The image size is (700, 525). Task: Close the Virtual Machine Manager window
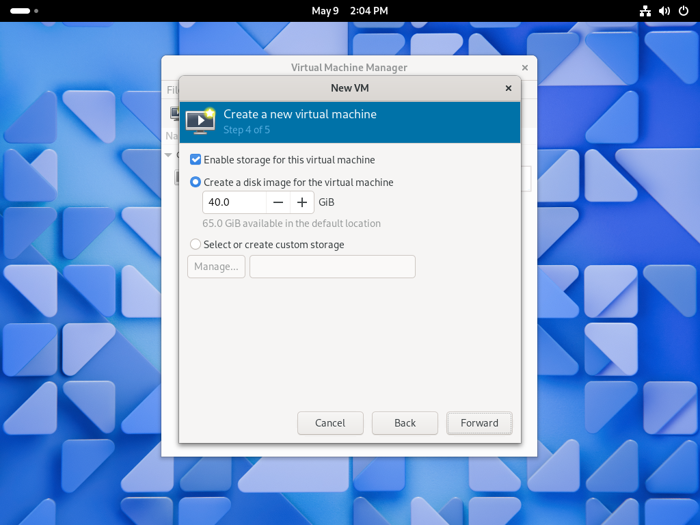click(525, 68)
